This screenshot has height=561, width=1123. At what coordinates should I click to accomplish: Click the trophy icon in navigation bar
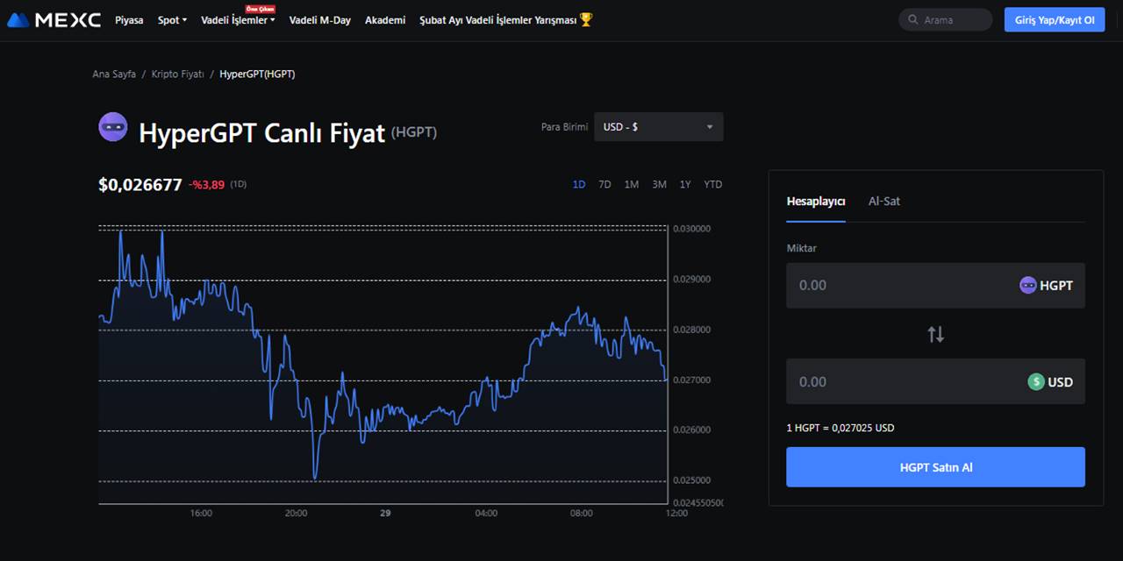tap(586, 19)
